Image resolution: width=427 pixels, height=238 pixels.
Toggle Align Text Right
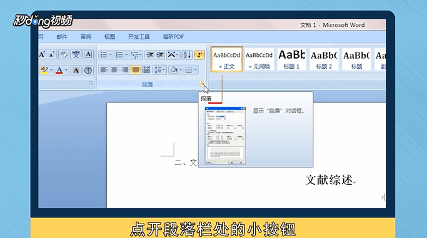click(x=124, y=70)
